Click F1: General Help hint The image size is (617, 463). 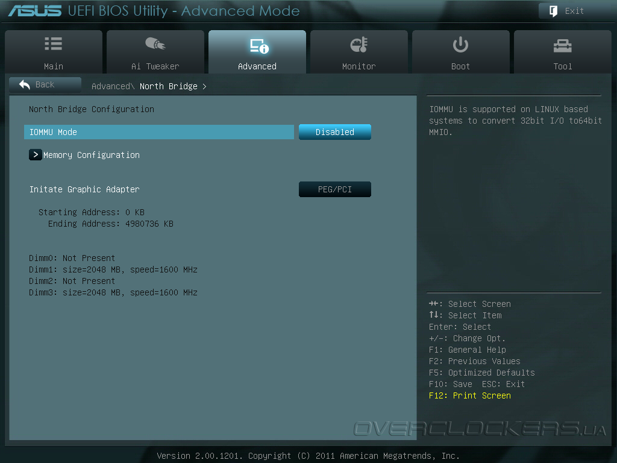tap(468, 350)
